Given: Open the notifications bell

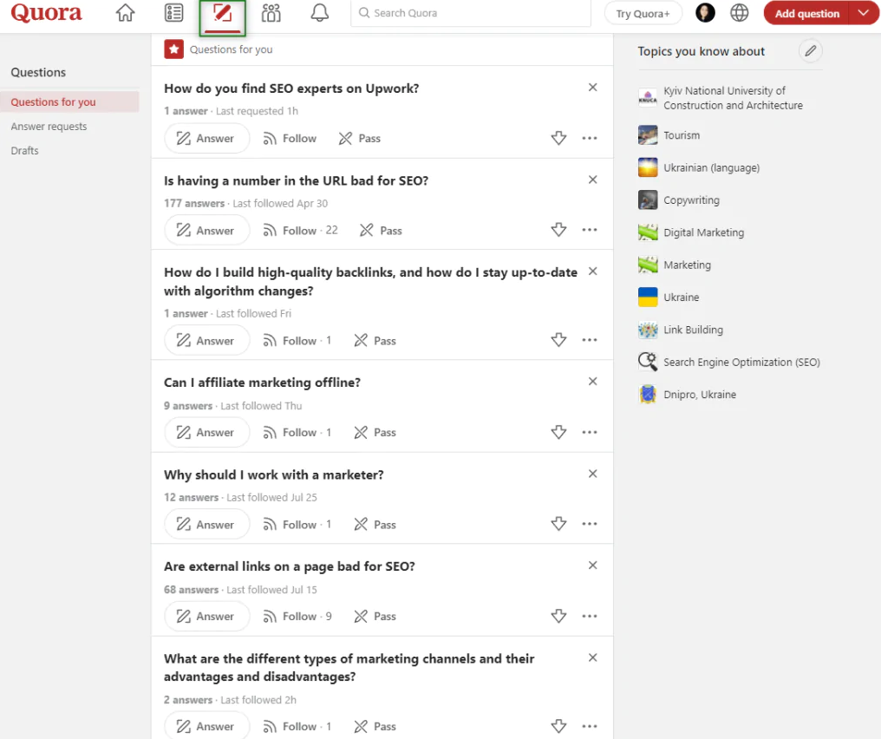Looking at the screenshot, I should tap(320, 13).
